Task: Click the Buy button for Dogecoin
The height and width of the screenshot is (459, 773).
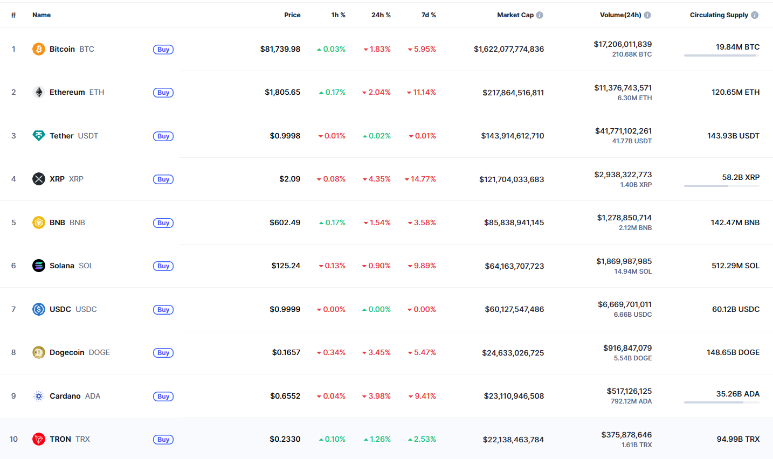Action: coord(163,353)
